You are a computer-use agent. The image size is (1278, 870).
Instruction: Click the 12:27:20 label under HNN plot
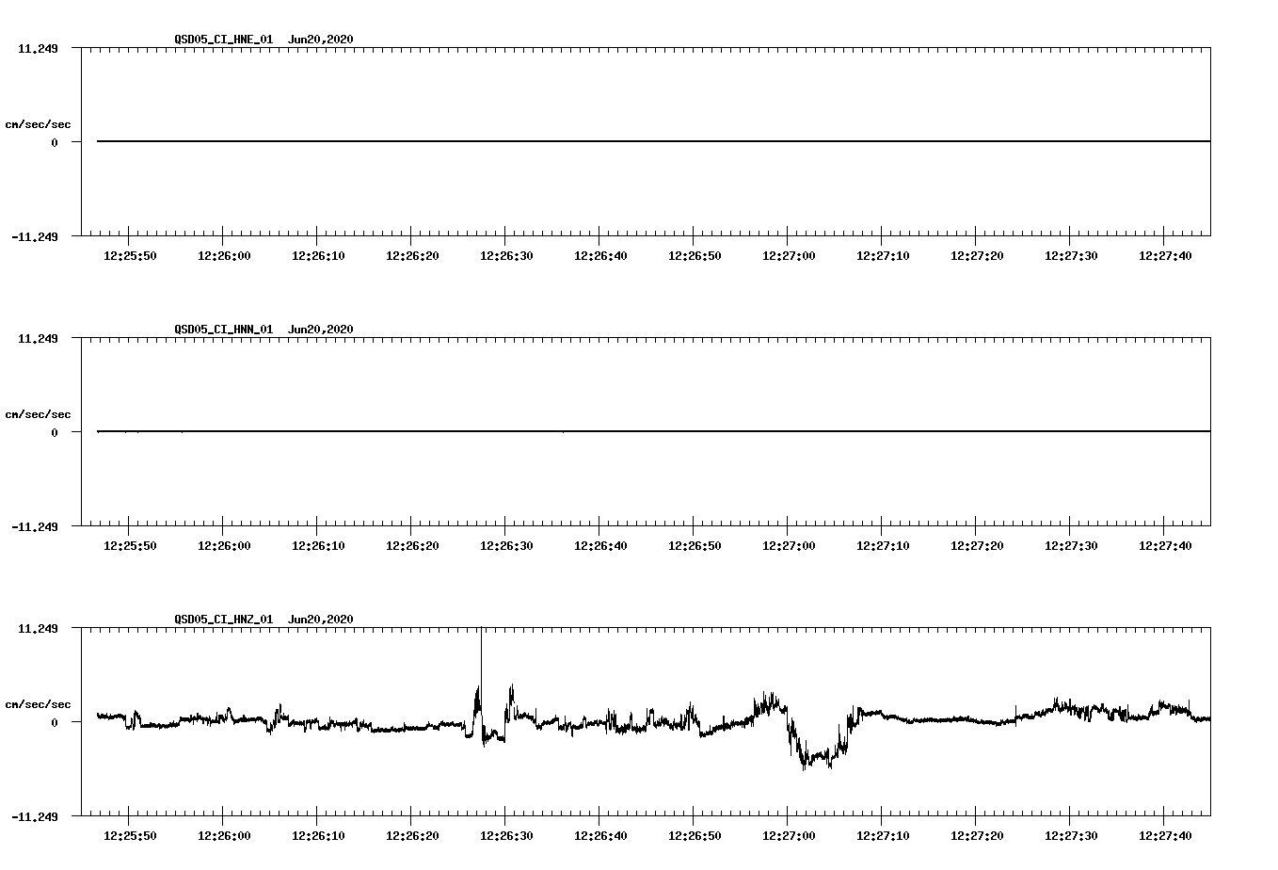977,546
